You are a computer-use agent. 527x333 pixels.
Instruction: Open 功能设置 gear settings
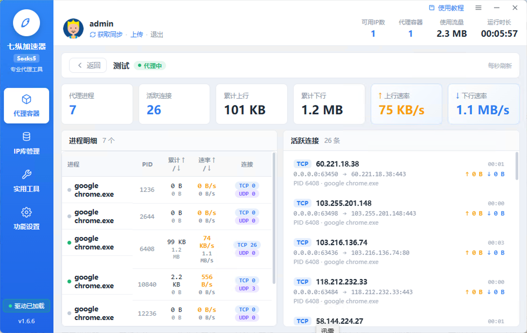[26, 212]
